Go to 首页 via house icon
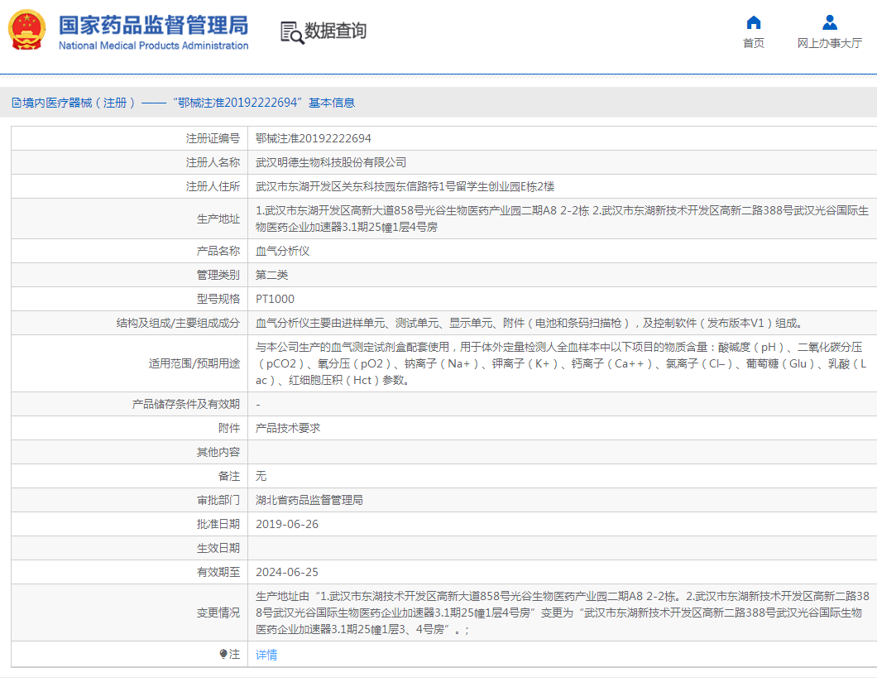 point(754,22)
